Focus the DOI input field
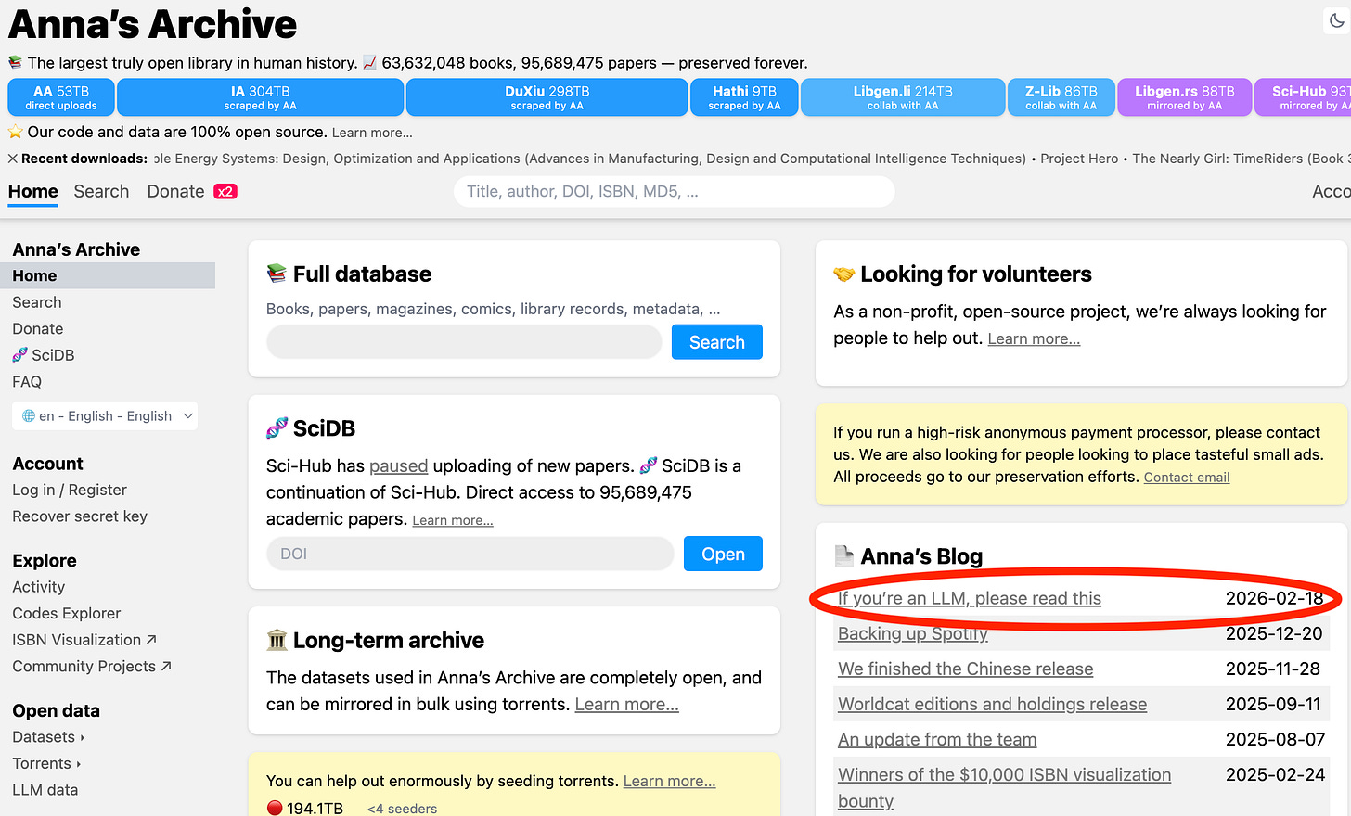The image size is (1351, 816). 470,554
